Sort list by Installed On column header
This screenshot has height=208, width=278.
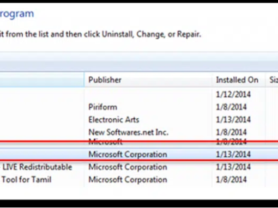(x=238, y=80)
